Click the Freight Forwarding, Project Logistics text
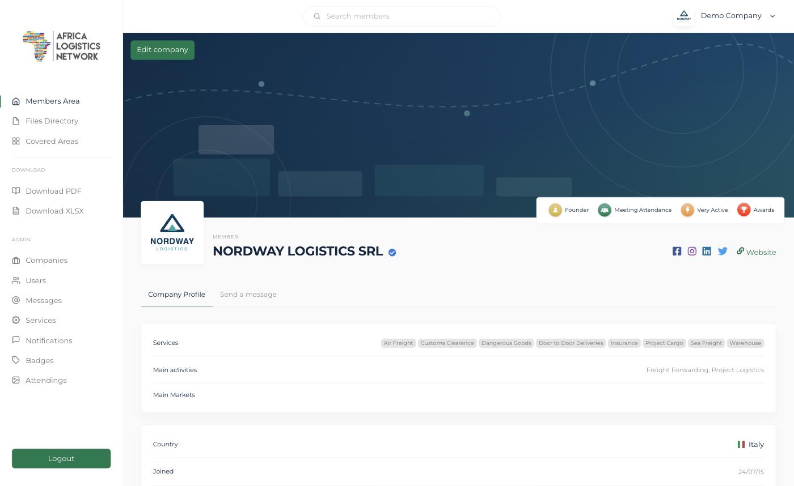The width and height of the screenshot is (794, 486). coord(705,370)
